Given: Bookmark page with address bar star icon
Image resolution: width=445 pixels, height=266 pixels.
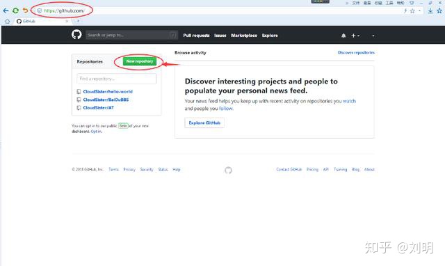Looking at the screenshot, I should pyautogui.click(x=412, y=11).
